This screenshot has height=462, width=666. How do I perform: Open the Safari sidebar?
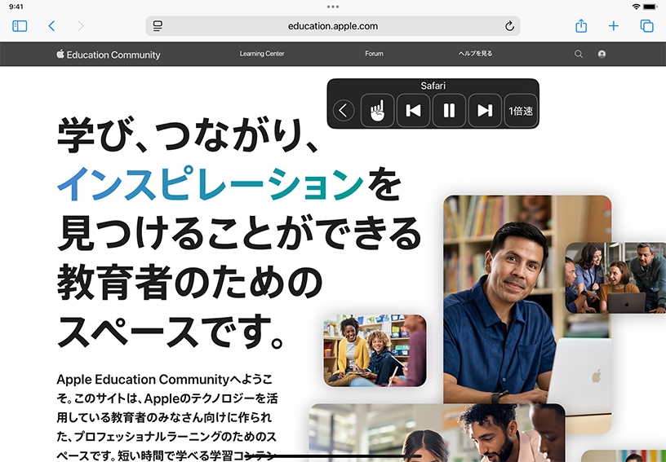20,26
